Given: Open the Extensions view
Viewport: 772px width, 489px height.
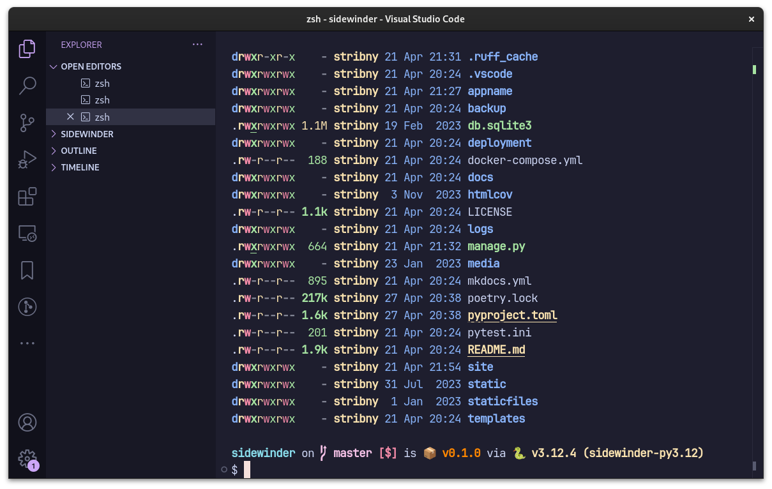Looking at the screenshot, I should 27,197.
